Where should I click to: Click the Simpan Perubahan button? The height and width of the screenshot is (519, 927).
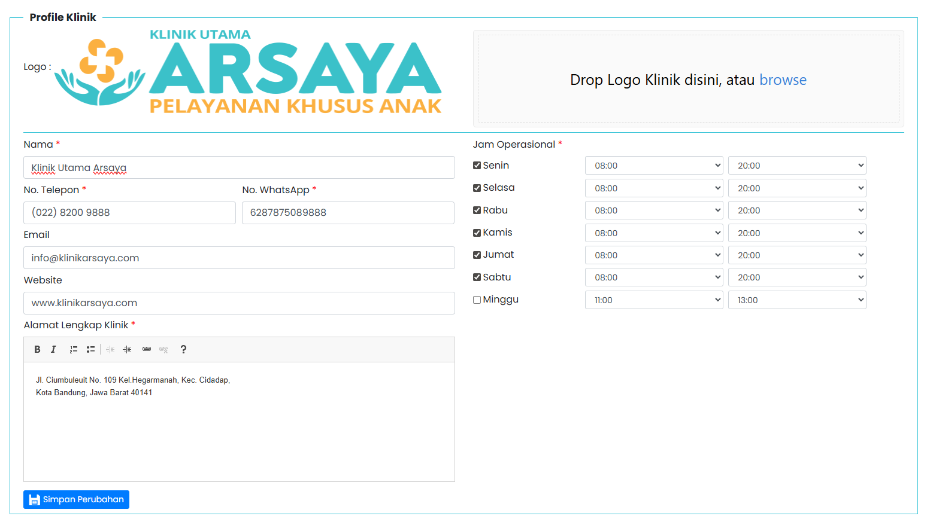point(76,499)
